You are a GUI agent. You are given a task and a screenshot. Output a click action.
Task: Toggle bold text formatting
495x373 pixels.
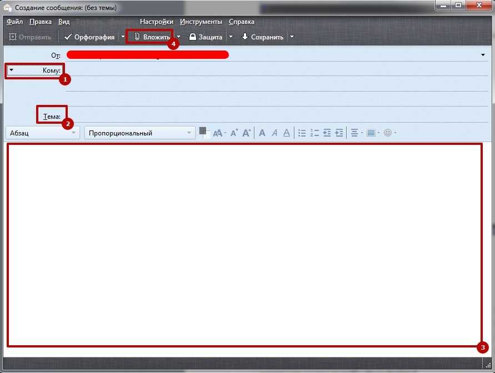tap(262, 133)
